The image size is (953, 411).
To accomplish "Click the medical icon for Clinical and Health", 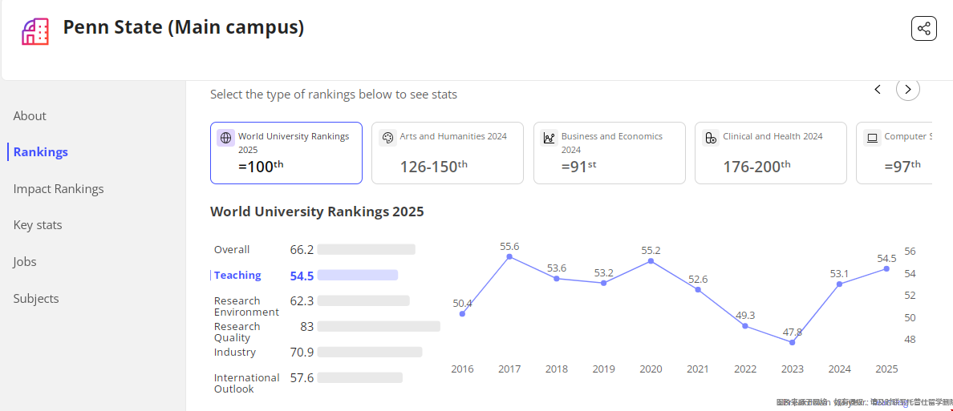I will click(x=711, y=138).
